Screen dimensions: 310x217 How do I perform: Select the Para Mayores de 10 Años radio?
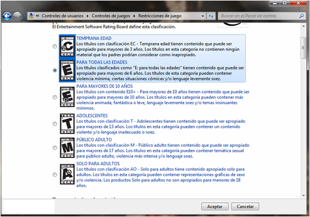[x=54, y=97]
